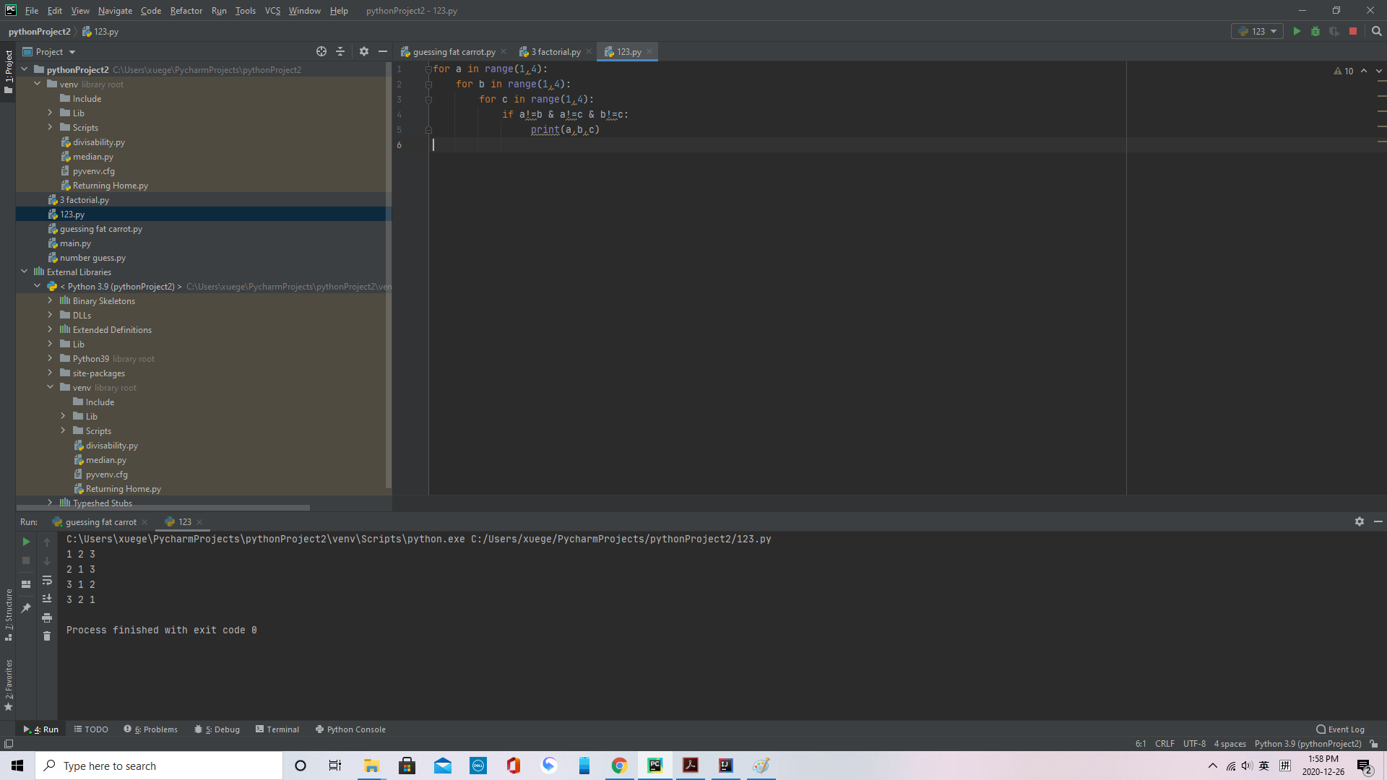Click the CRLF line separator in status bar
The height and width of the screenshot is (780, 1387).
1165,744
